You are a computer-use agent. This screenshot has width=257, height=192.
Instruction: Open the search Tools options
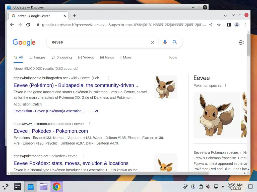tap(173, 57)
